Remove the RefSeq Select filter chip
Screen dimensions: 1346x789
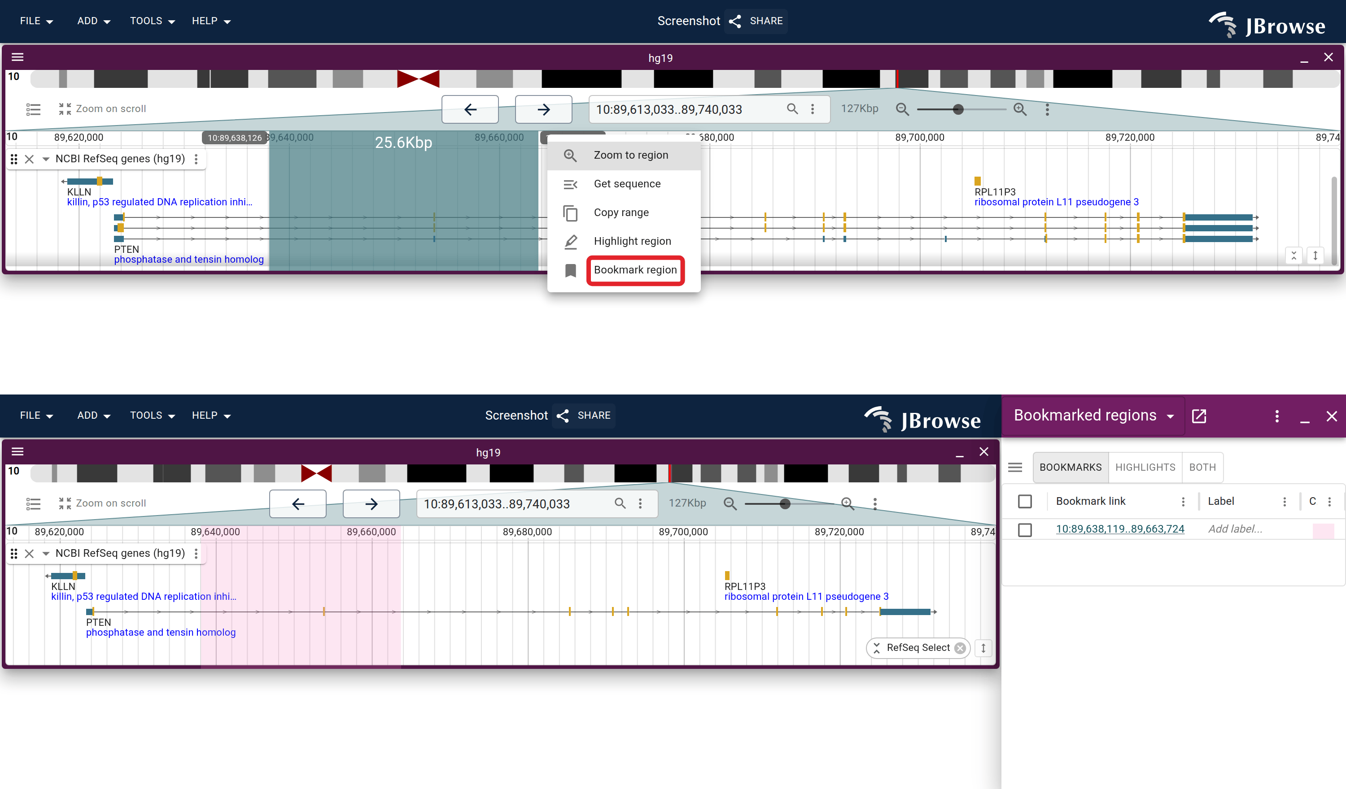(x=960, y=648)
